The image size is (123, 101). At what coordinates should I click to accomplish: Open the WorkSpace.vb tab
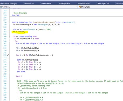coord(64,3)
